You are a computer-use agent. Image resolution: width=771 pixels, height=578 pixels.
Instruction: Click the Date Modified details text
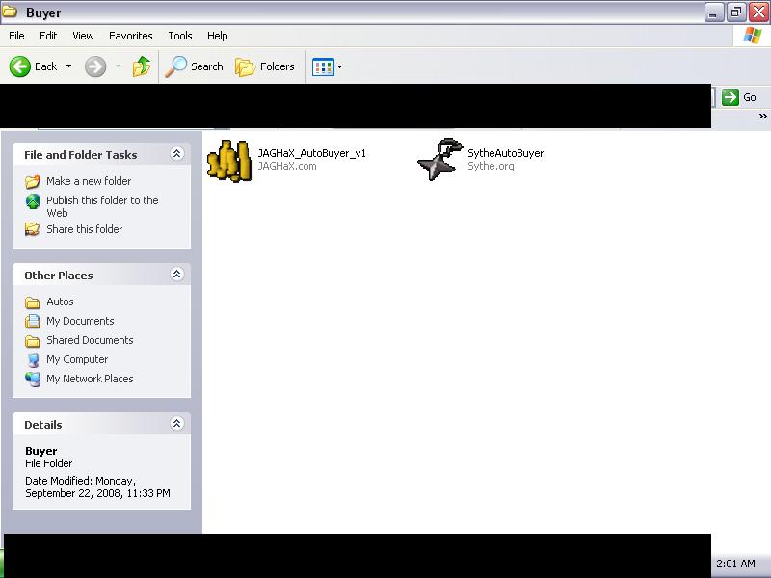[97, 487]
